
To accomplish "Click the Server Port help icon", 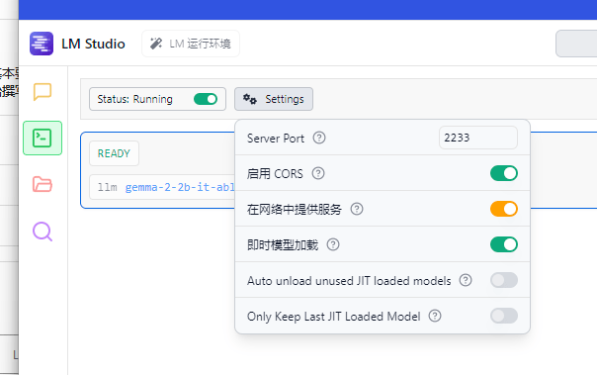I will tap(319, 138).
